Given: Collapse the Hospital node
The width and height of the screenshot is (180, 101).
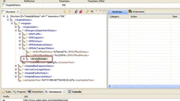Looking at the screenshot, I should (12, 23).
